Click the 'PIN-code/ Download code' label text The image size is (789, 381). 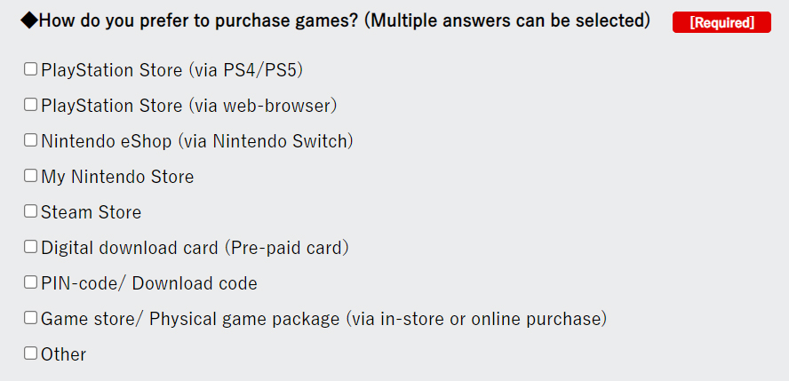tap(149, 283)
